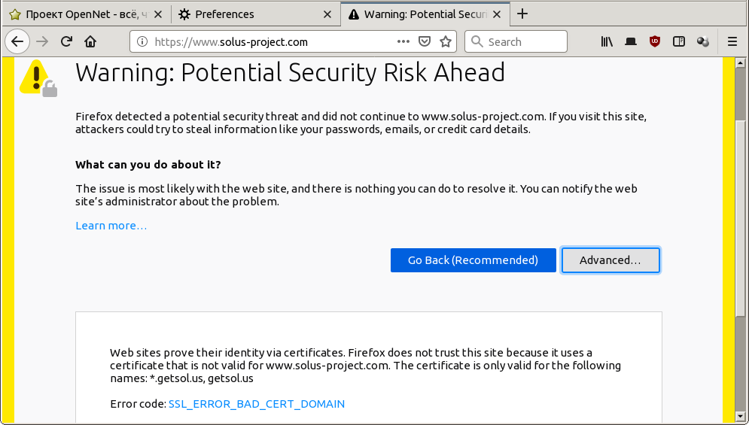Open the Learn more… link

(x=111, y=226)
